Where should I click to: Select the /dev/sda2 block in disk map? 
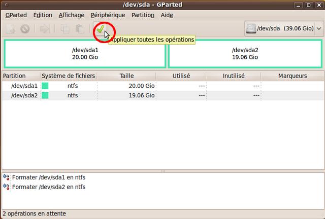(x=245, y=54)
